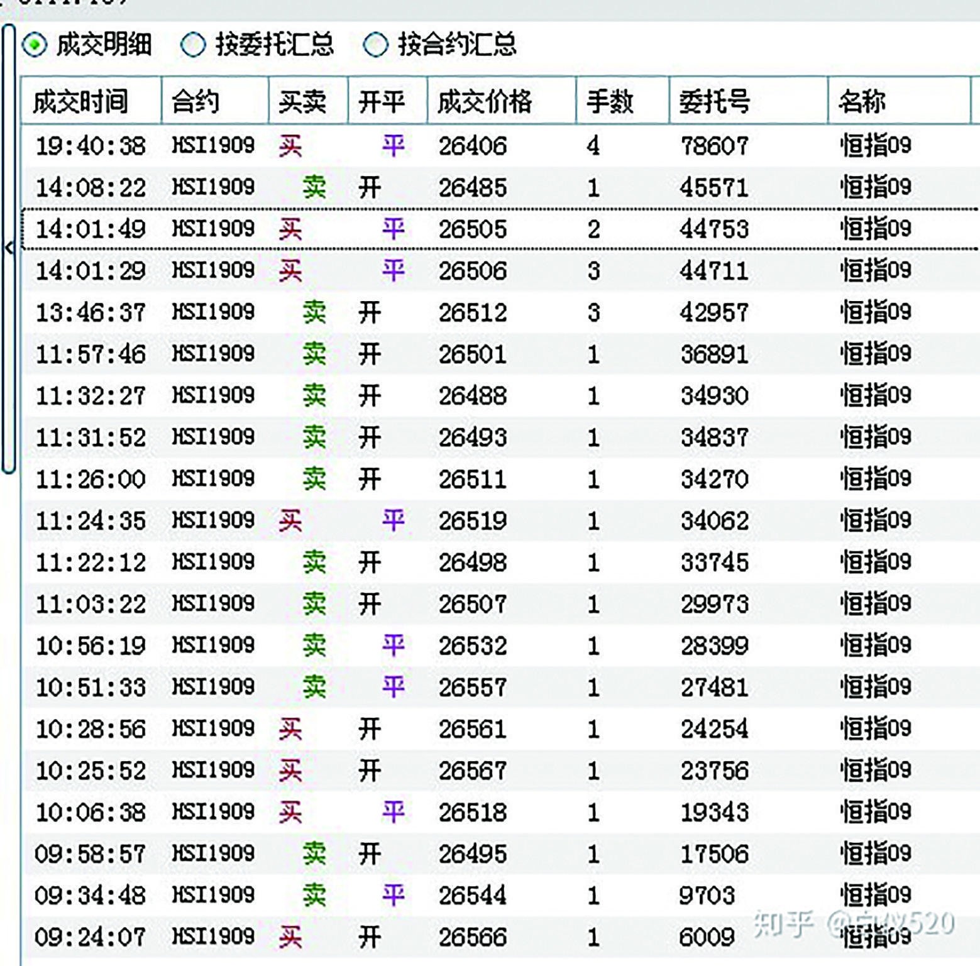The width and height of the screenshot is (980, 966).
Task: Click the price 26406 in the top row
Action: (x=473, y=146)
